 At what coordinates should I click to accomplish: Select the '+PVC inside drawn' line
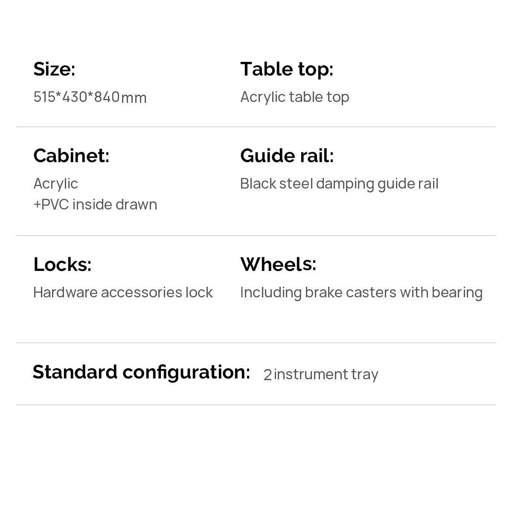tap(95, 204)
